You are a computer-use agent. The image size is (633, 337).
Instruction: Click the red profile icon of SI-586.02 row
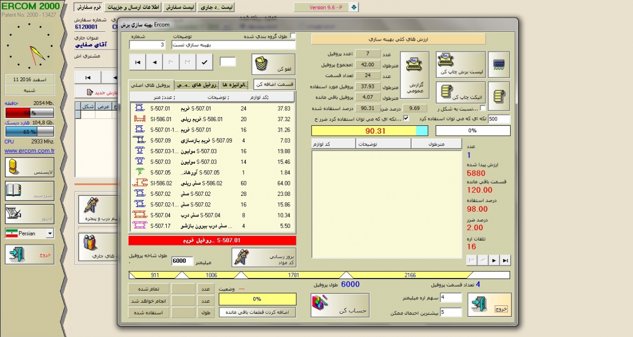[140, 183]
